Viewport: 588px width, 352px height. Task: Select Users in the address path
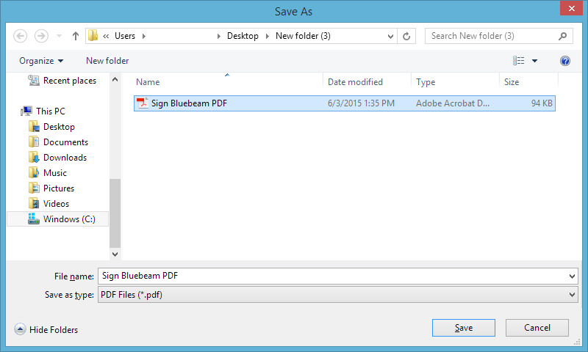pos(125,36)
